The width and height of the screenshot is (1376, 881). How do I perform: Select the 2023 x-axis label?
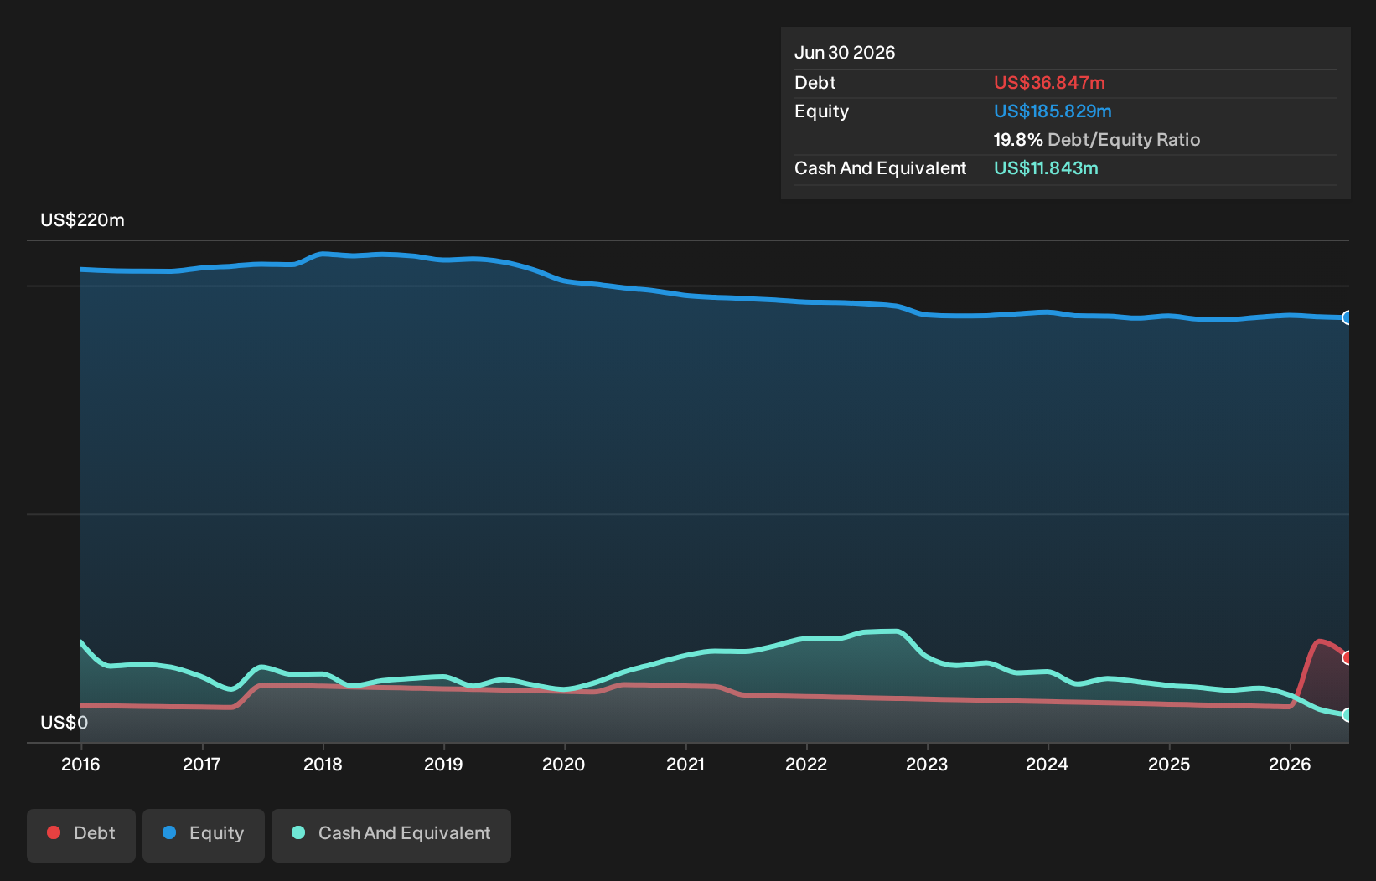click(x=927, y=764)
